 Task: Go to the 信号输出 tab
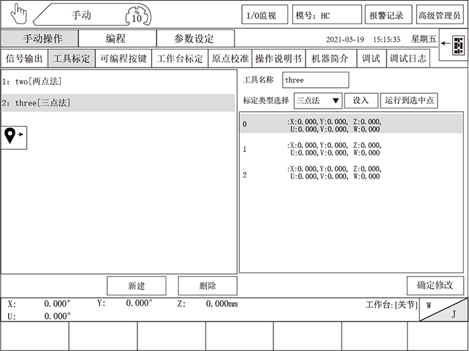[x=24, y=59]
